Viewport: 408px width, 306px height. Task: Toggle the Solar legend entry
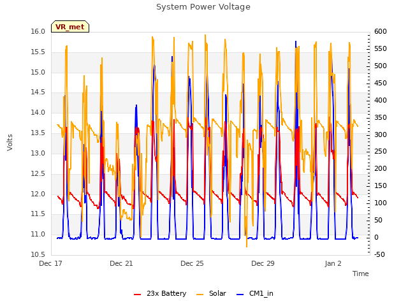tap(211, 293)
